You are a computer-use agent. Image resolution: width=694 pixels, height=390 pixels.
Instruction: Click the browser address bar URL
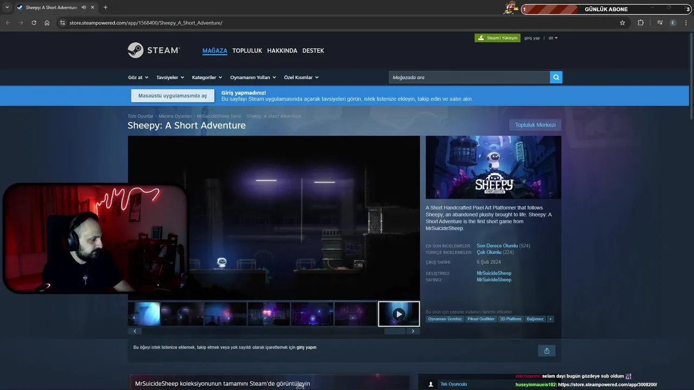(x=146, y=23)
